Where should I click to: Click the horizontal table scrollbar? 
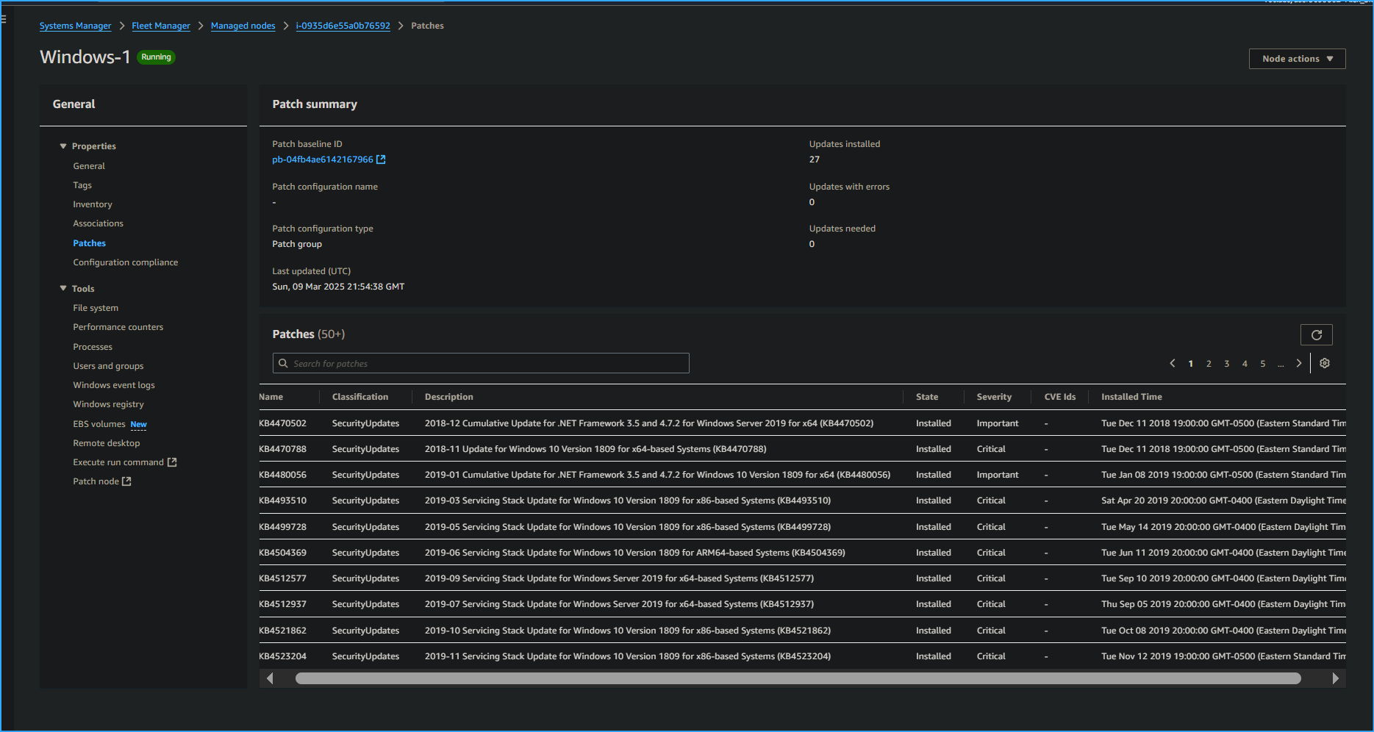click(x=798, y=678)
